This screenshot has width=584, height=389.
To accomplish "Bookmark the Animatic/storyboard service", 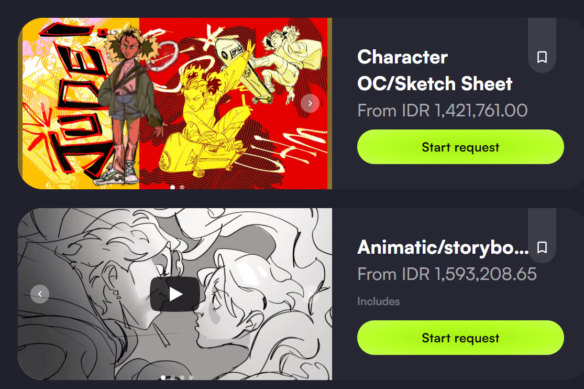I will pos(542,247).
